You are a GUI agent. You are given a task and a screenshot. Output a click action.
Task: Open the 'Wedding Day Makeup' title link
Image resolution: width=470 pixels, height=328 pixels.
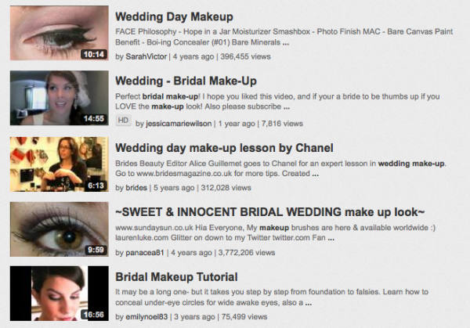click(174, 16)
